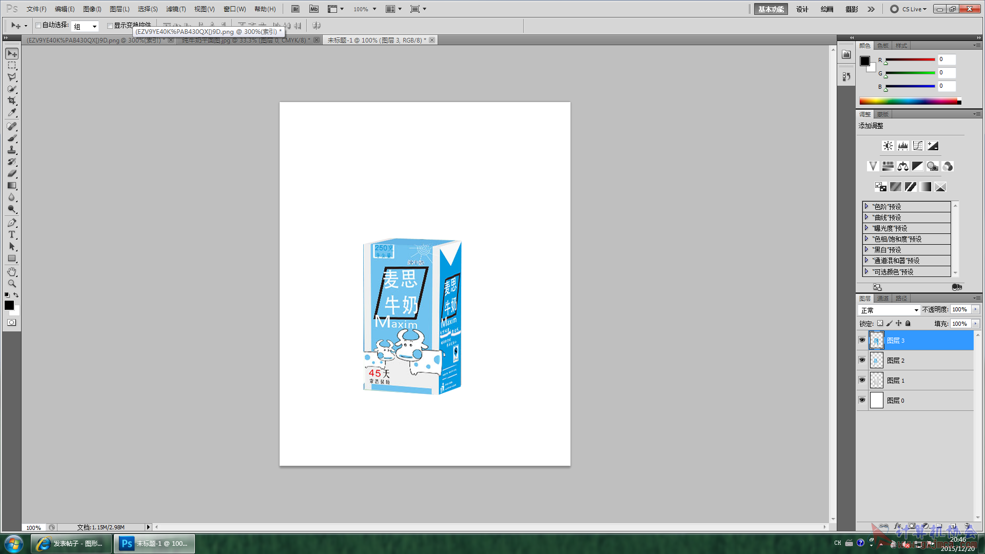Image resolution: width=985 pixels, height=554 pixels.
Task: Open the 滤镜(T) menu
Action: [x=176, y=9]
